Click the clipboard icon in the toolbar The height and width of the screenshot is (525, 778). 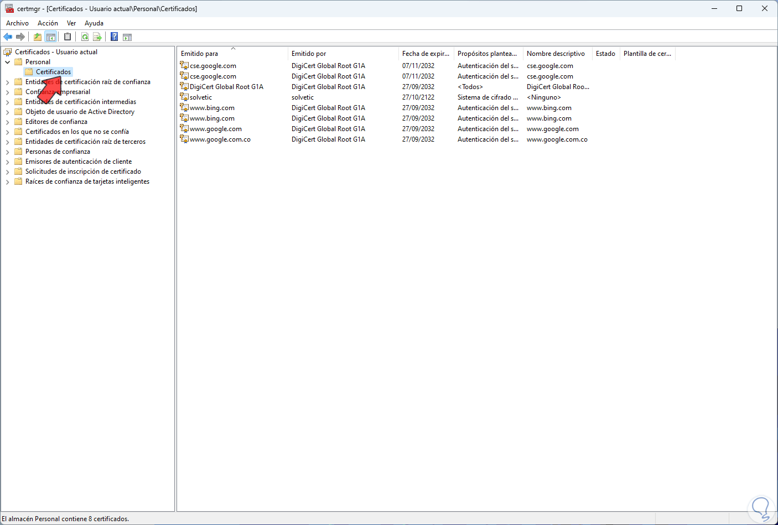point(68,37)
